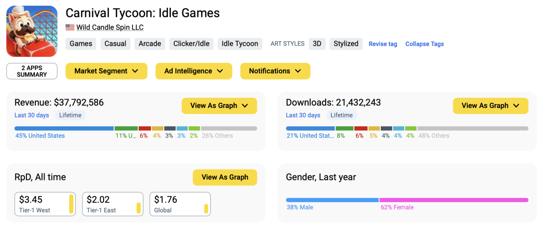This screenshot has height=228, width=542.
Task: Click the Revise tag link
Action: coord(383,44)
